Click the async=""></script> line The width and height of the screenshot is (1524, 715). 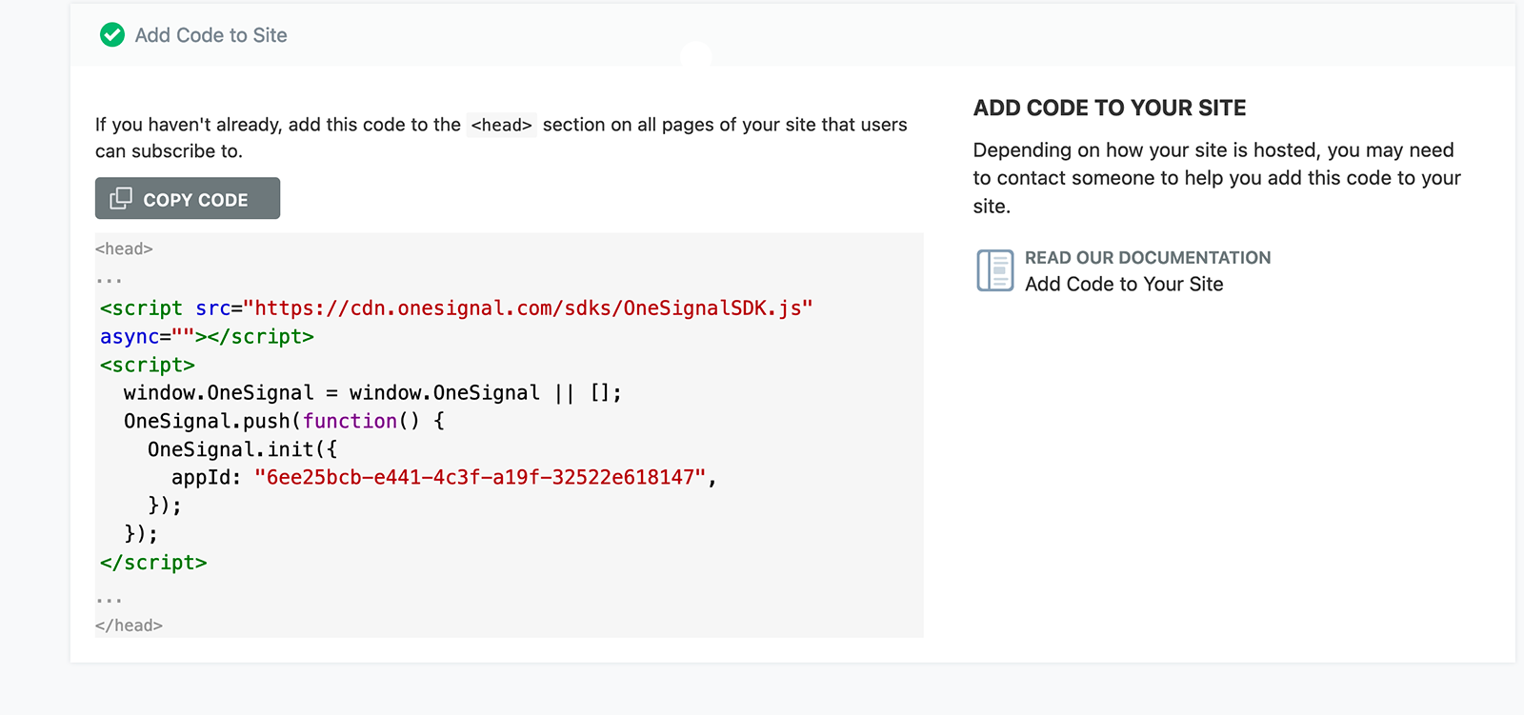point(207,337)
